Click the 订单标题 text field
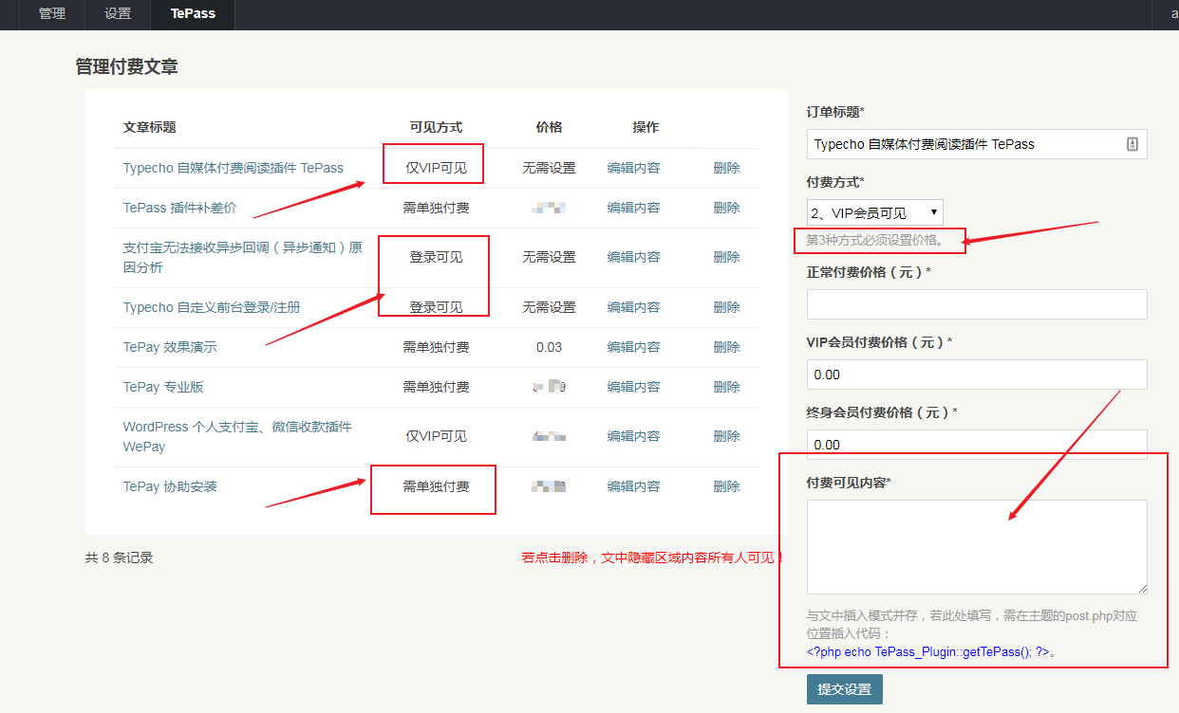Screen dimensions: 1179x713 [964, 144]
